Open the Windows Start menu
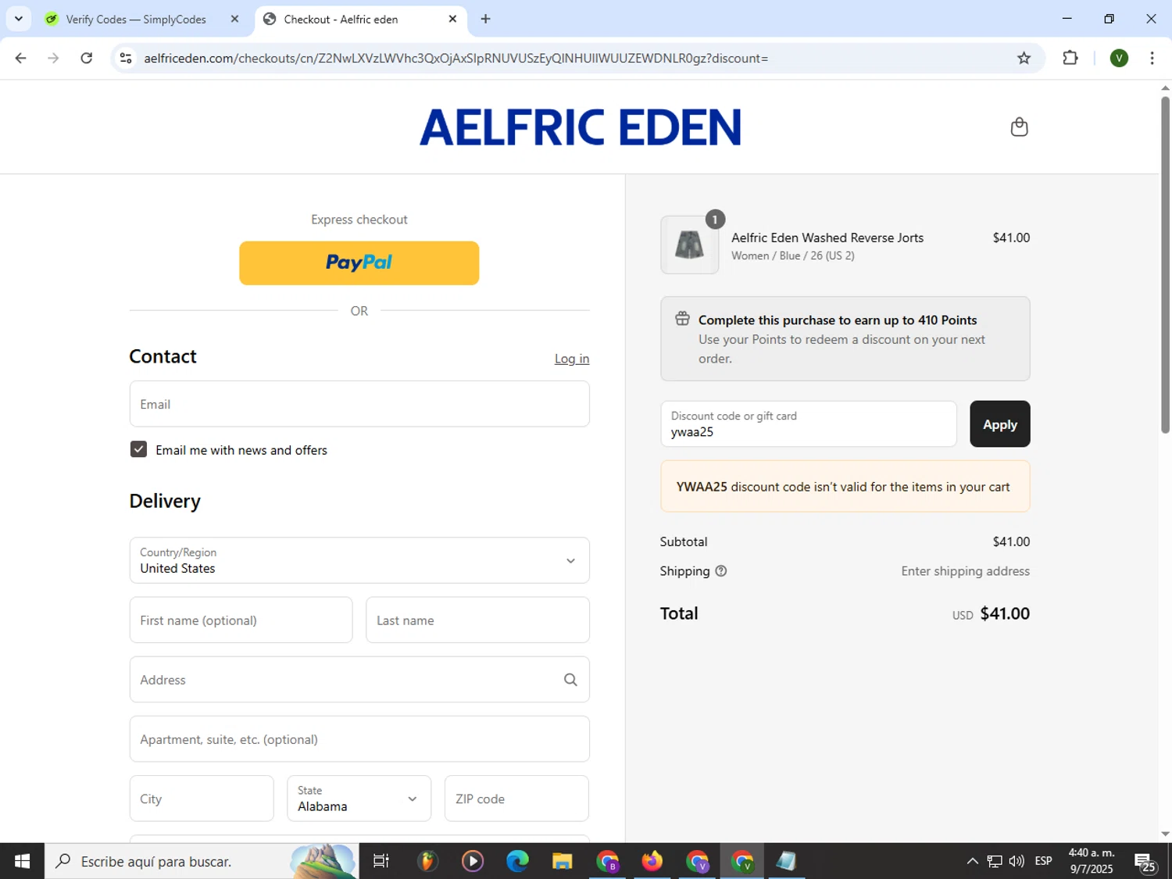This screenshot has height=879, width=1172. pos(22,861)
